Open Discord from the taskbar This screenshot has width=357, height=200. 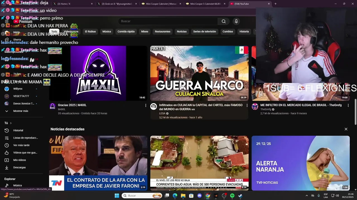[x=199, y=196]
